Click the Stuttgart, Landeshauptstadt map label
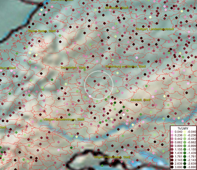197x170 pixels. tap(155, 29)
